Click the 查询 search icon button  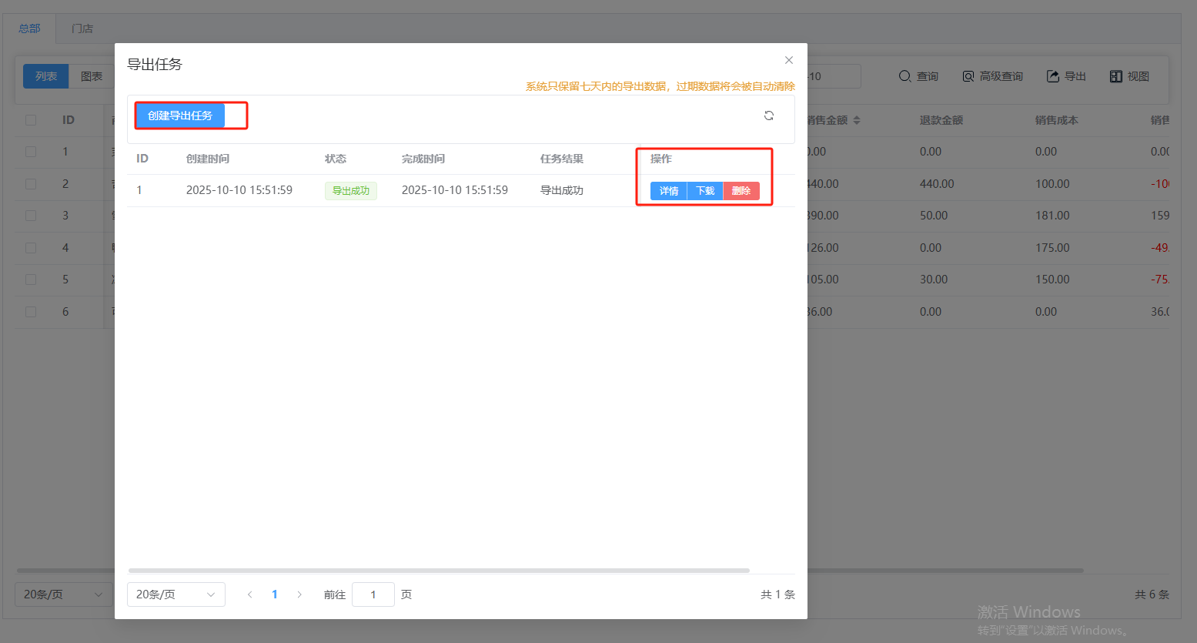[918, 76]
